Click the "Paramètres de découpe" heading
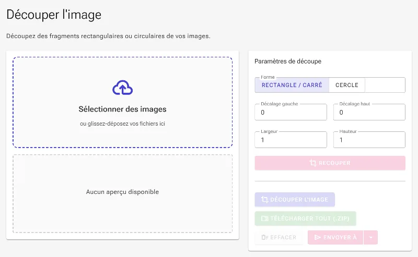This screenshot has width=418, height=257. click(x=288, y=61)
